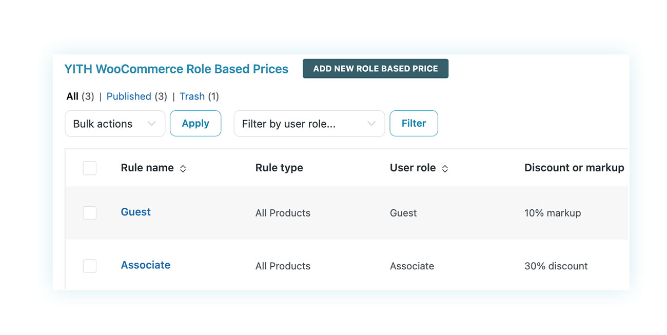Click the 30% discount cell
Image resolution: width=667 pixels, height=335 pixels.
[556, 266]
